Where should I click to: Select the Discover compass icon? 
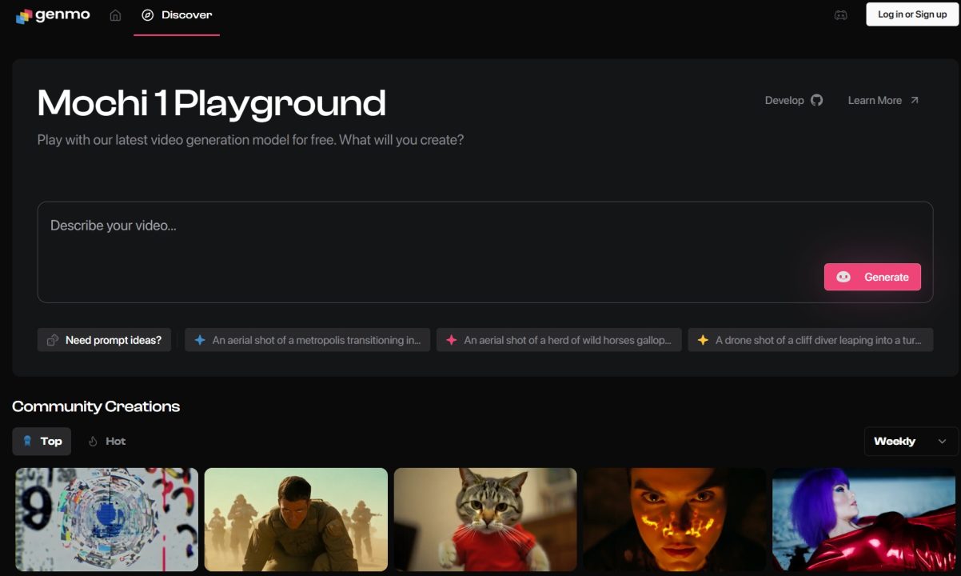click(x=146, y=14)
